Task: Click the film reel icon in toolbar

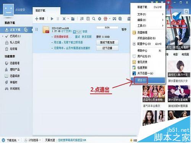Action: pyautogui.click(x=120, y=19)
